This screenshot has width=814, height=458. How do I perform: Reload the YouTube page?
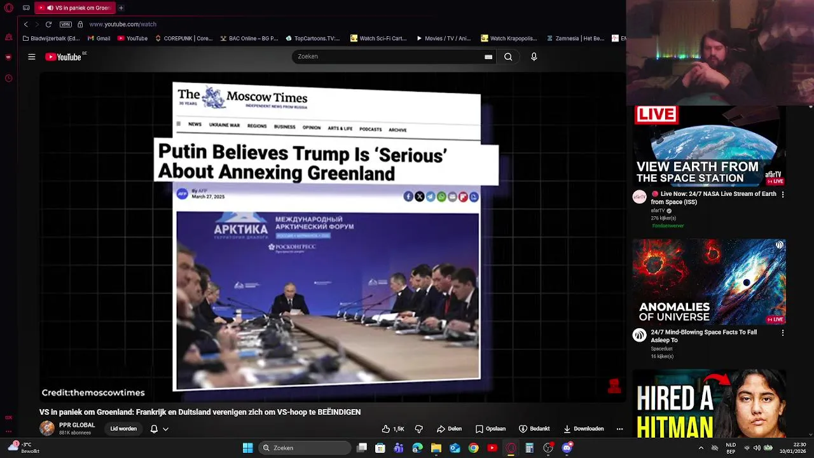48,24
